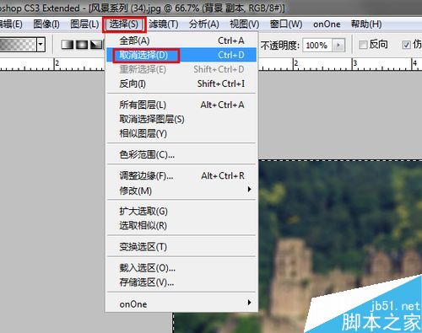Viewport: 422px width, 333px height.
Task: Open the 分析(A) menu
Action: click(204, 24)
